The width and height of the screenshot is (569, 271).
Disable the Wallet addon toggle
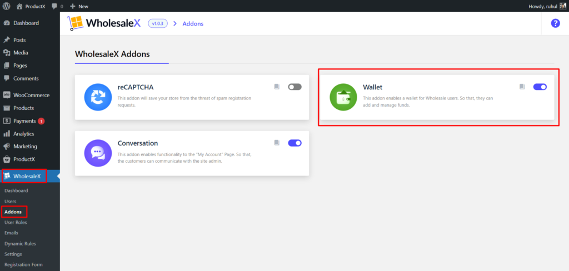[540, 87]
